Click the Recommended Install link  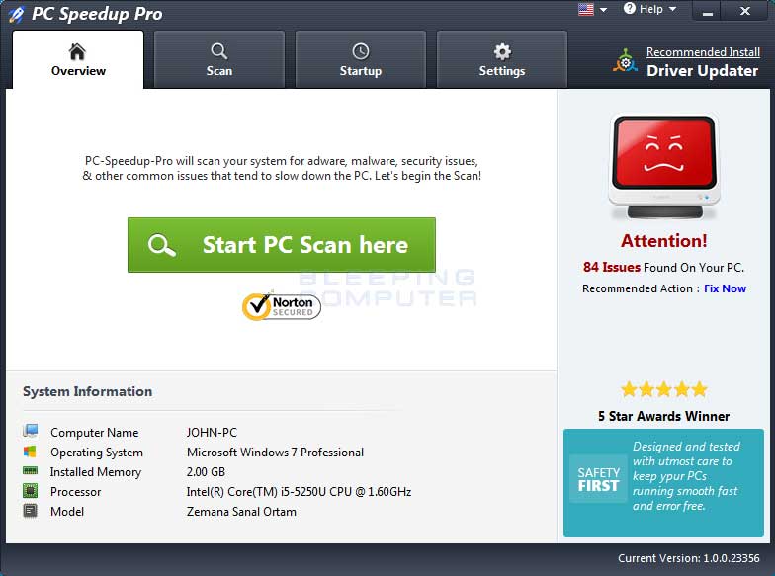[703, 52]
